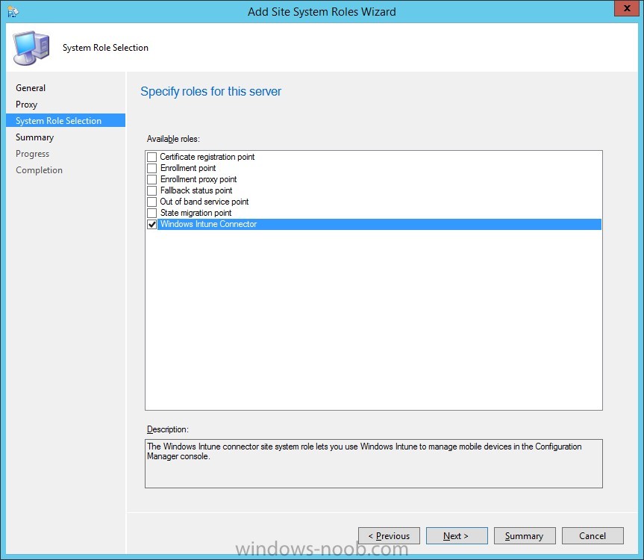The height and width of the screenshot is (560, 644).
Task: Go to the General wizard step
Action: click(x=31, y=88)
